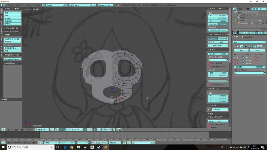
Task: Move the Mirror modifier down
Action: [260, 46]
